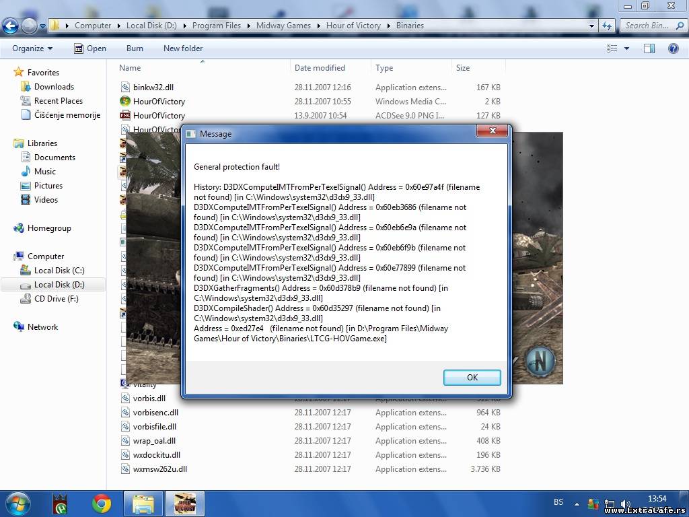This screenshot has width=689, height=517.
Task: Open the AVG tray icon
Action: 593,503
